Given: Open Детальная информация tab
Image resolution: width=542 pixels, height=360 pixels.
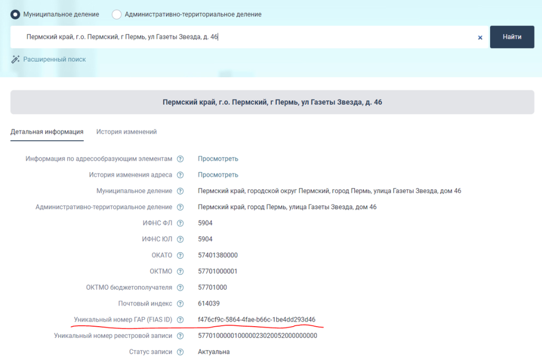Looking at the screenshot, I should click(47, 132).
